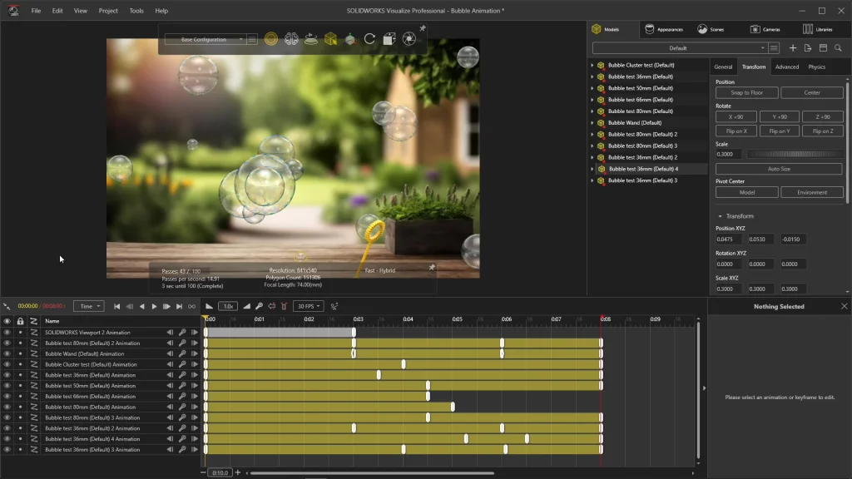Click the turntable icon in viewport toolbar

click(x=310, y=39)
